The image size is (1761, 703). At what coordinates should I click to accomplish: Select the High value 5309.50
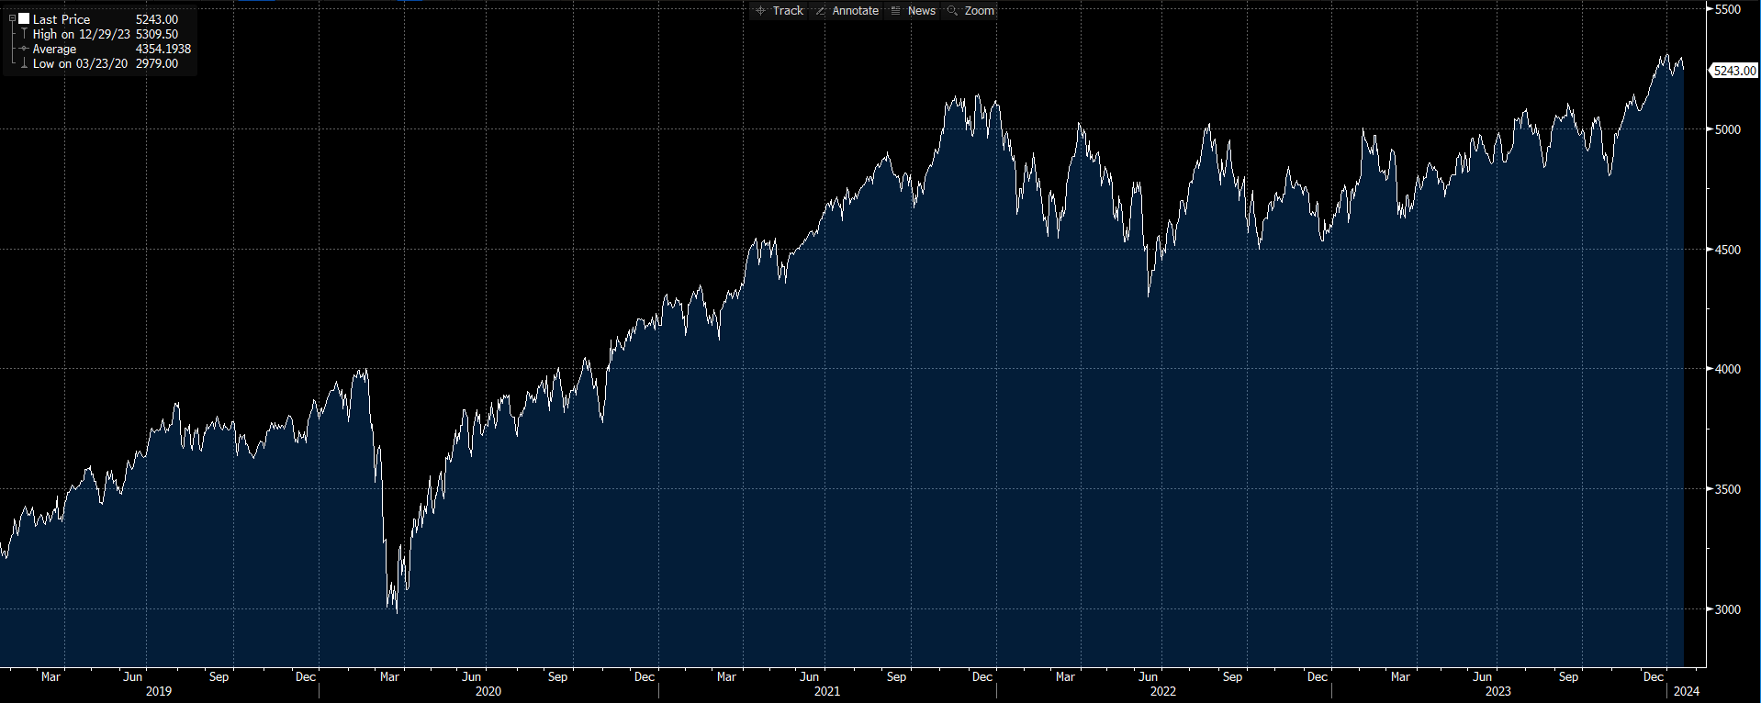pos(157,34)
